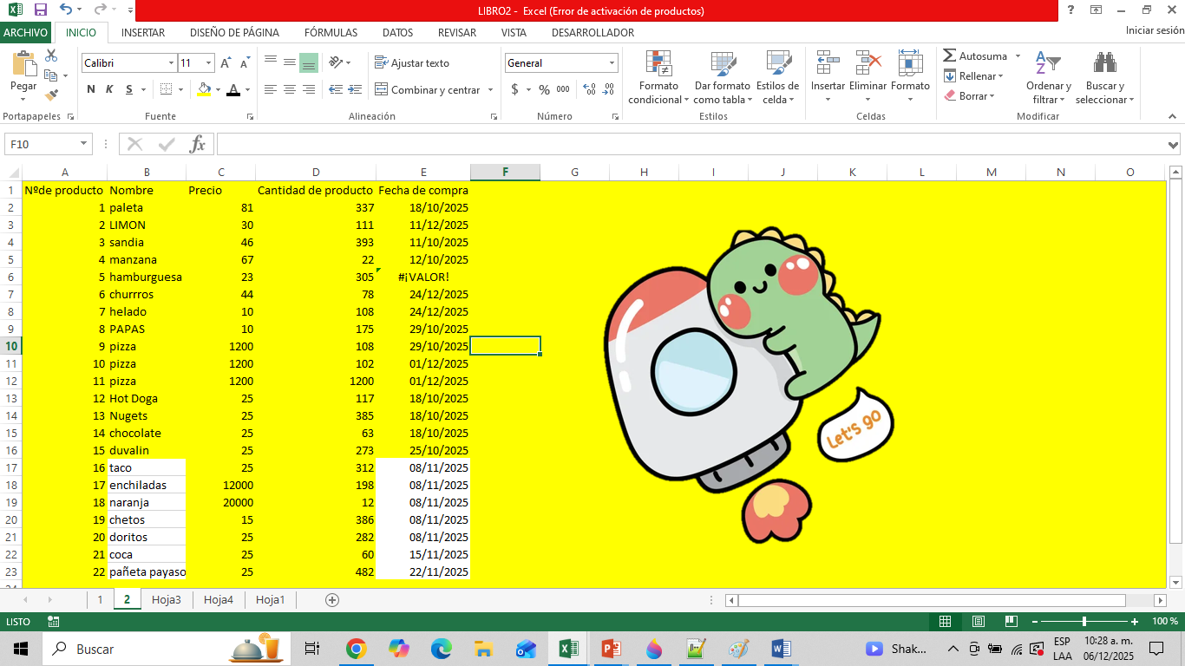Open the FÓRMULAS ribbon tab
This screenshot has height=666, width=1185.
pos(331,33)
